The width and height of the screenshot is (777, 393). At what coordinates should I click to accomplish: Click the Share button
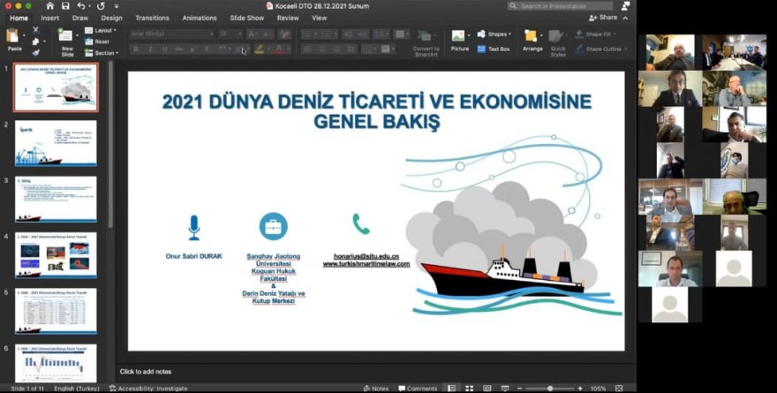click(x=603, y=18)
